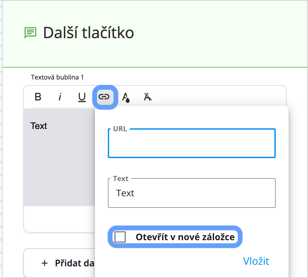Enable the Otevřít v nové záložce checkbox
The width and height of the screenshot is (308, 278).
[x=120, y=237]
